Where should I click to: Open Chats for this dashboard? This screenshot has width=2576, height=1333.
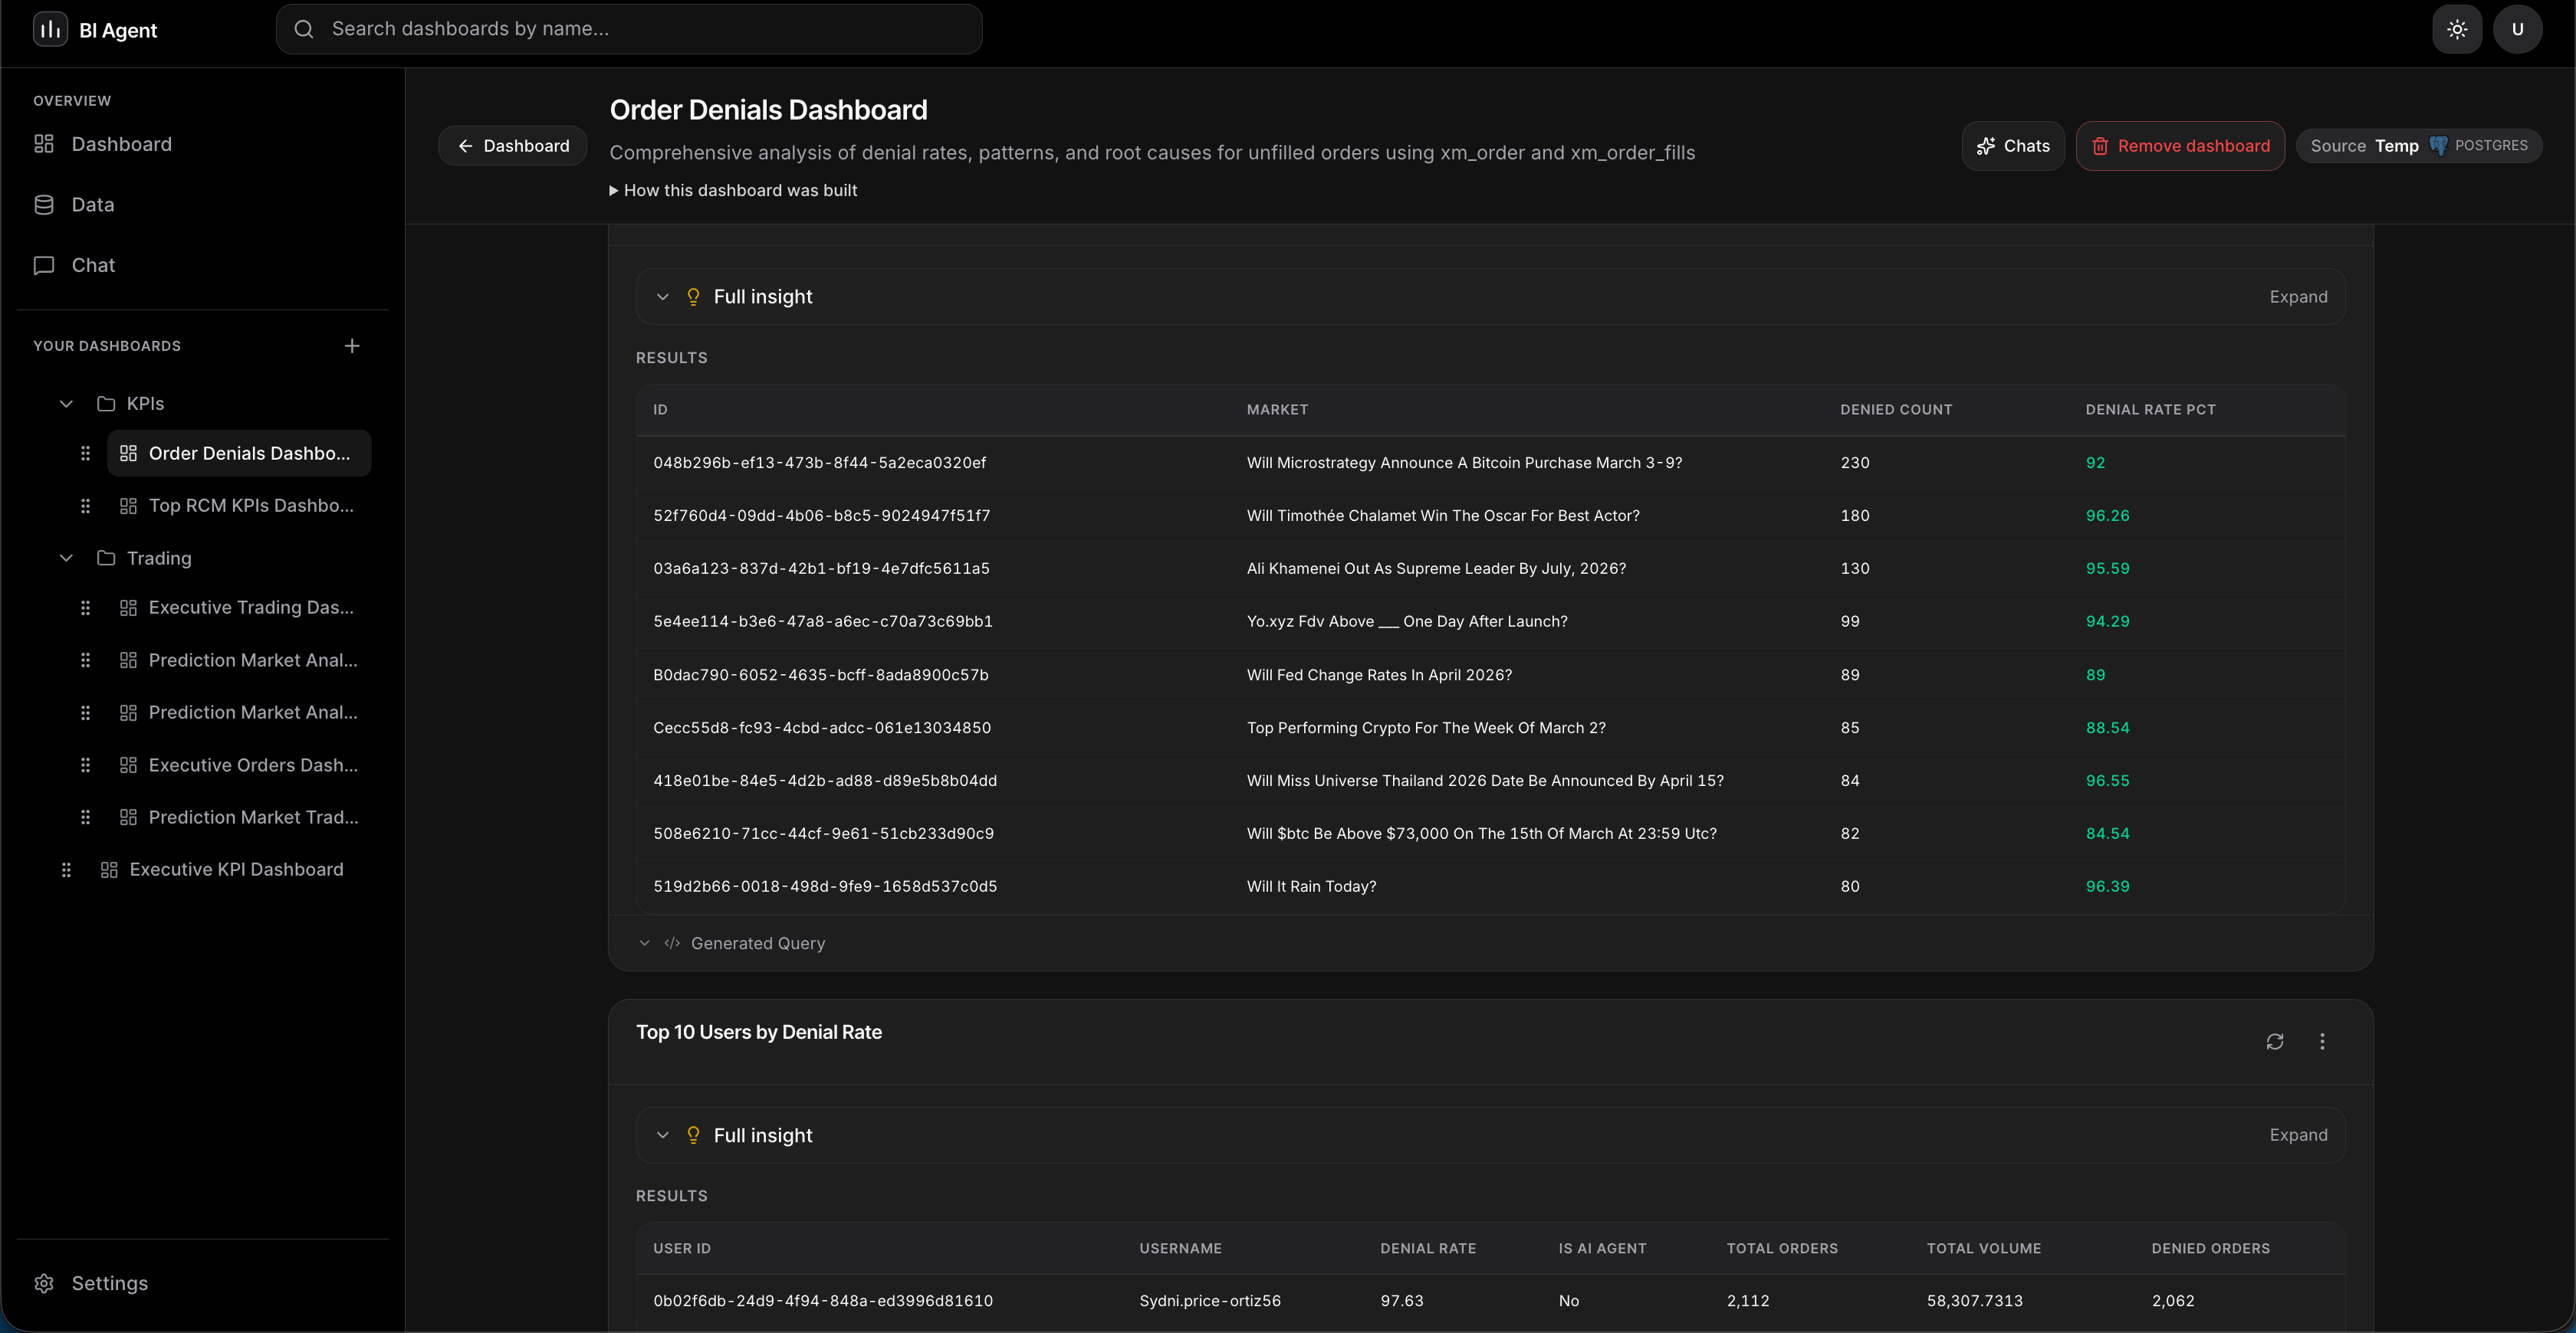pos(2013,146)
